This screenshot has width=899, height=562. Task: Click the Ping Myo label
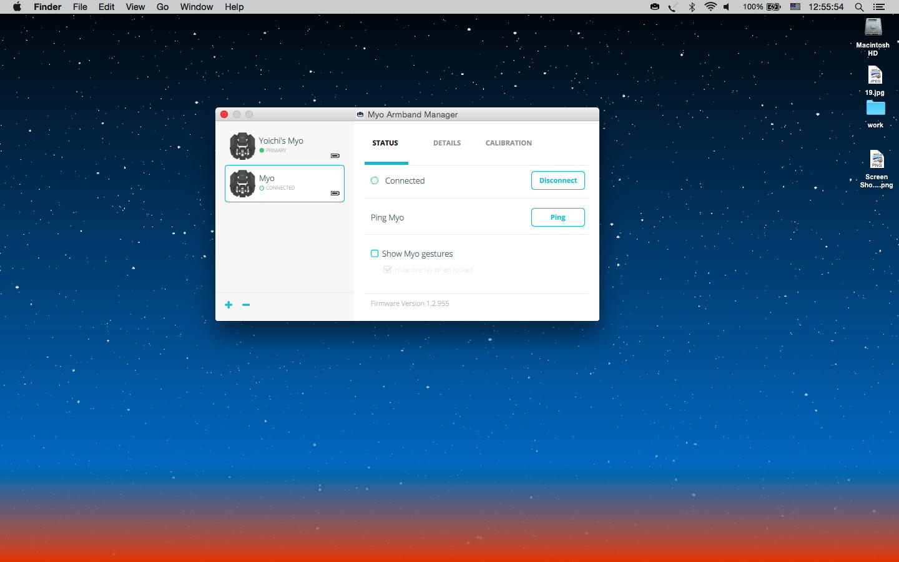pos(387,217)
